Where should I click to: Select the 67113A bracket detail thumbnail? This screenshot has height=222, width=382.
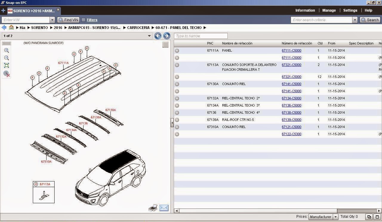(44, 192)
